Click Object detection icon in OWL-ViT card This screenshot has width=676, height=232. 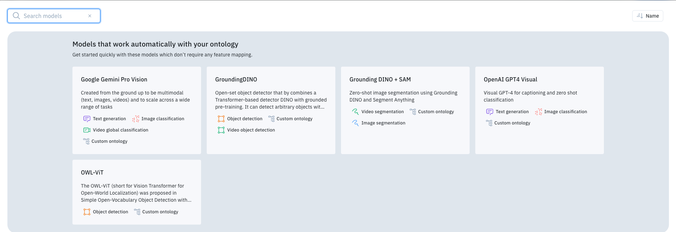pyautogui.click(x=87, y=212)
